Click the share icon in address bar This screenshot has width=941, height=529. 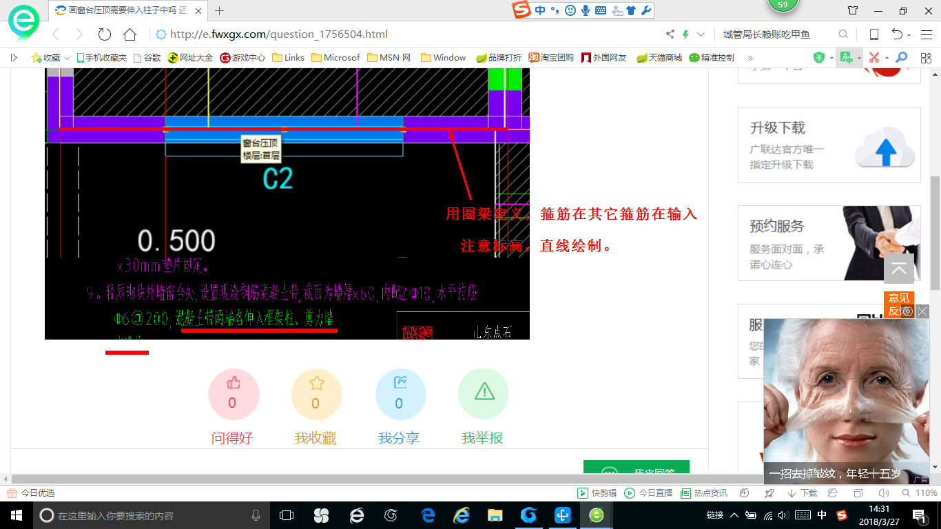(670, 34)
